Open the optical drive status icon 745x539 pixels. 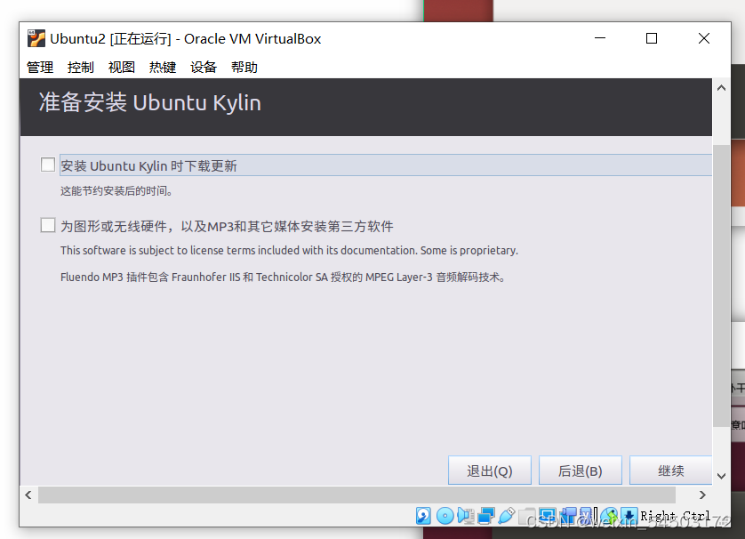coord(445,515)
